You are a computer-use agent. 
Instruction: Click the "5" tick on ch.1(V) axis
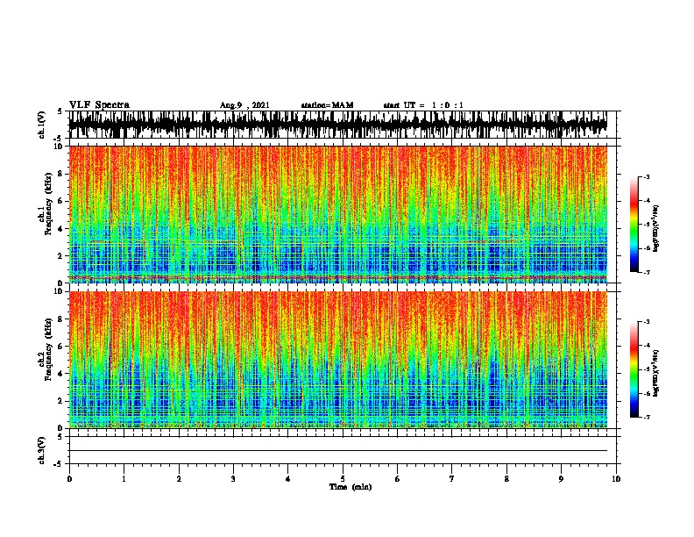pyautogui.click(x=60, y=111)
